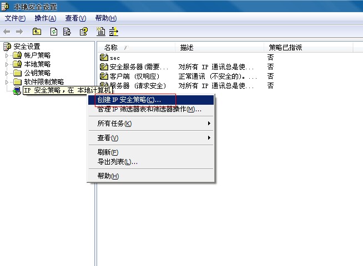Select the sec policy row
The image size is (363, 266).
pos(115,58)
